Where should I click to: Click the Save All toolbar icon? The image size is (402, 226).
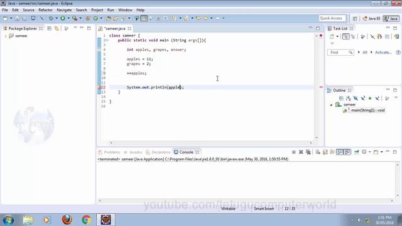[x=24, y=18]
